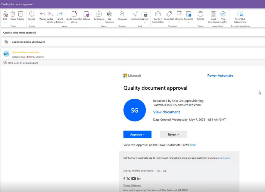Expand the dropdown under Käytäntö
Viewport: 265px width, 192px height.
point(188,22)
